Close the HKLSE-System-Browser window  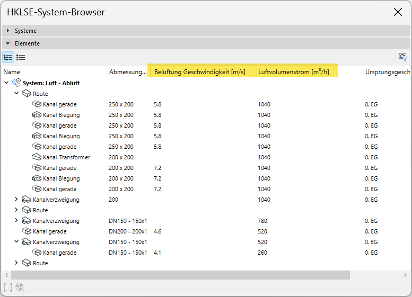(x=398, y=12)
